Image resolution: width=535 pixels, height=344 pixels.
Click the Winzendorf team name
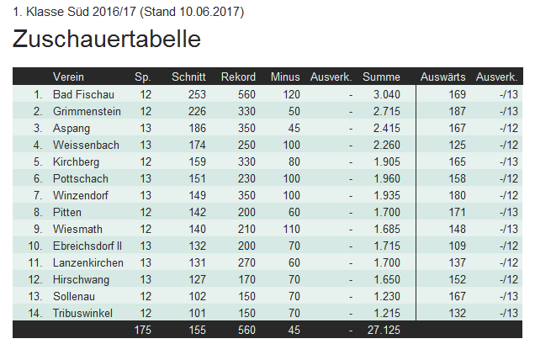[81, 195]
